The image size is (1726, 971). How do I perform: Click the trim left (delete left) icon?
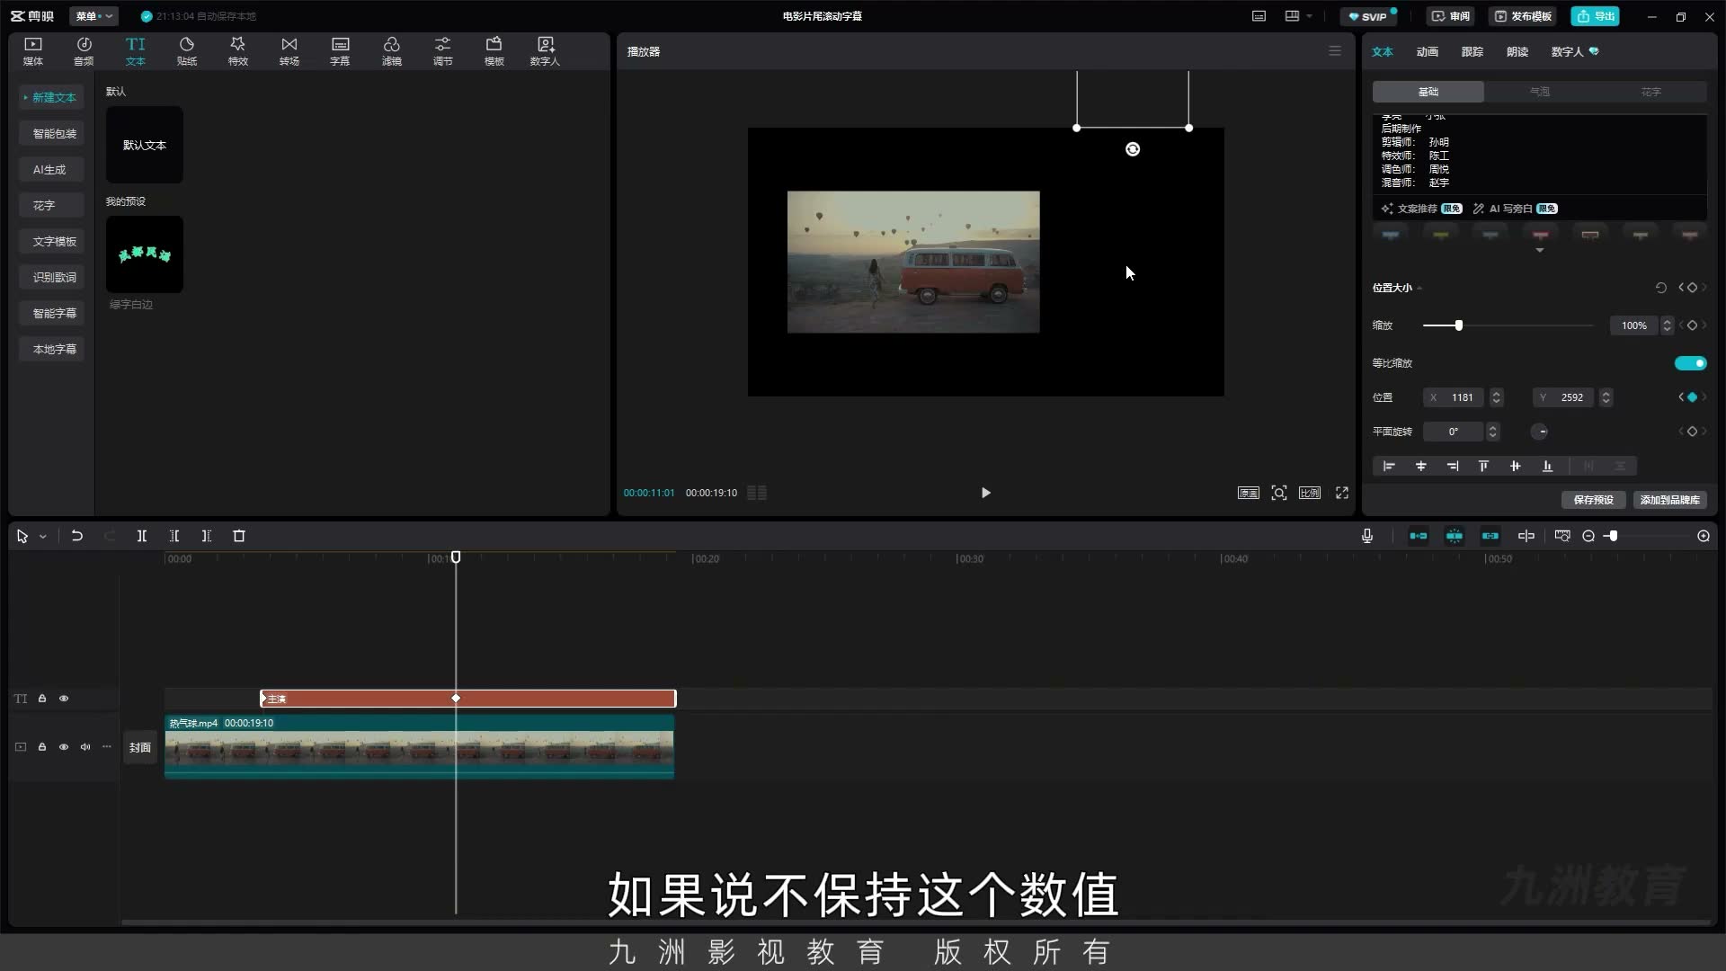coord(174,536)
